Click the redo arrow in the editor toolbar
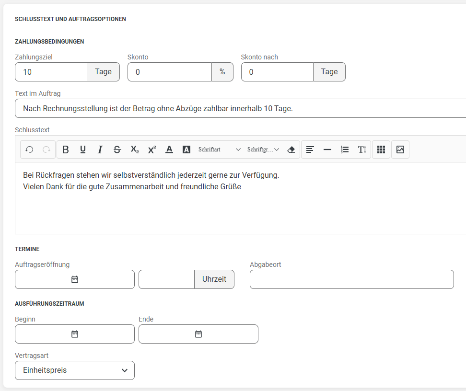This screenshot has height=391, width=466. point(47,149)
